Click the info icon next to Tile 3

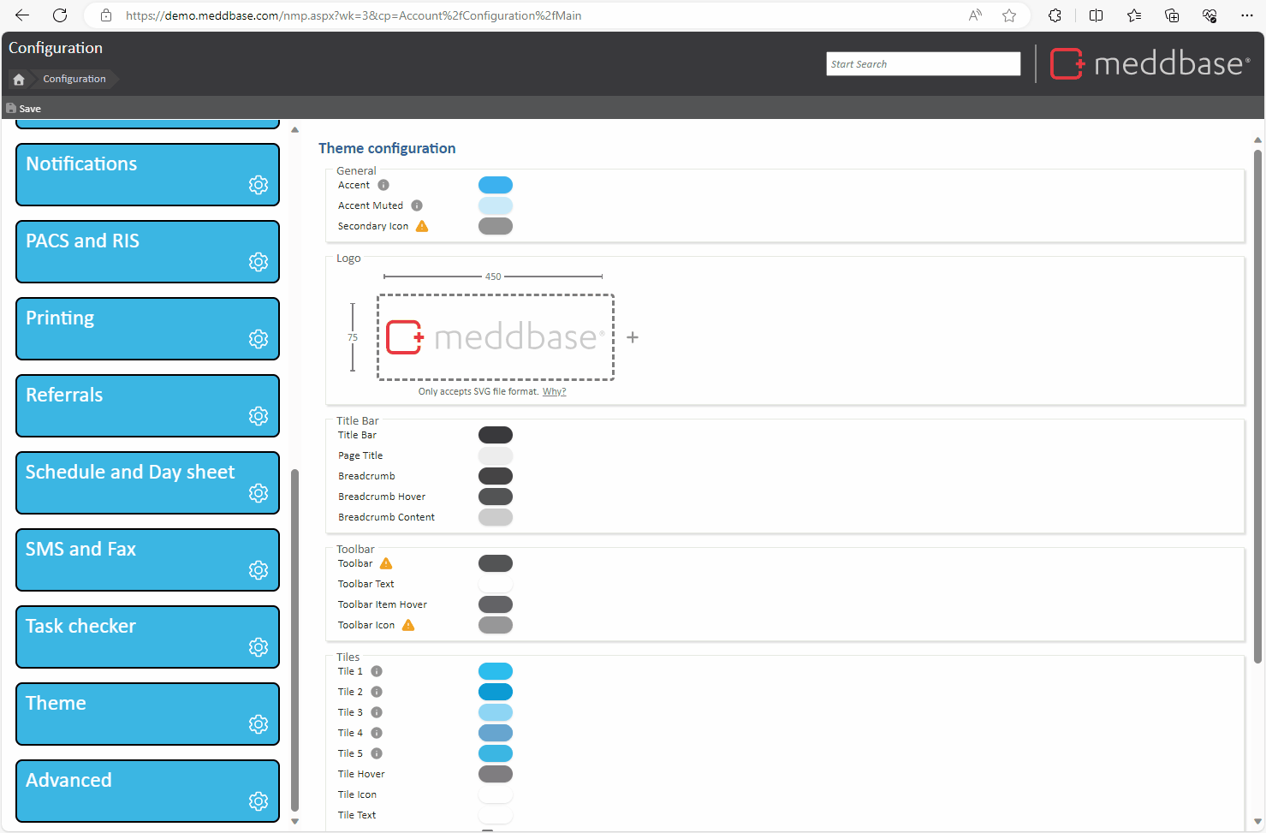coord(377,712)
